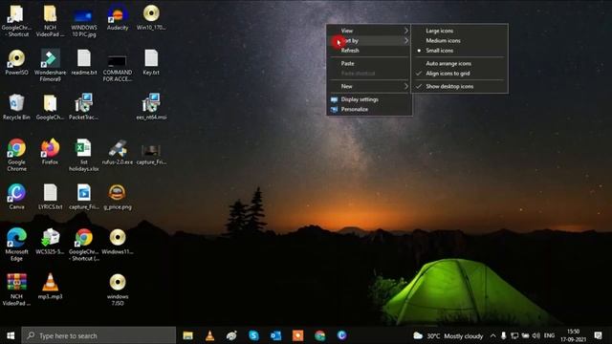Select the Windows11... disc image icon
This screenshot has width=612, height=344.
pos(118,242)
